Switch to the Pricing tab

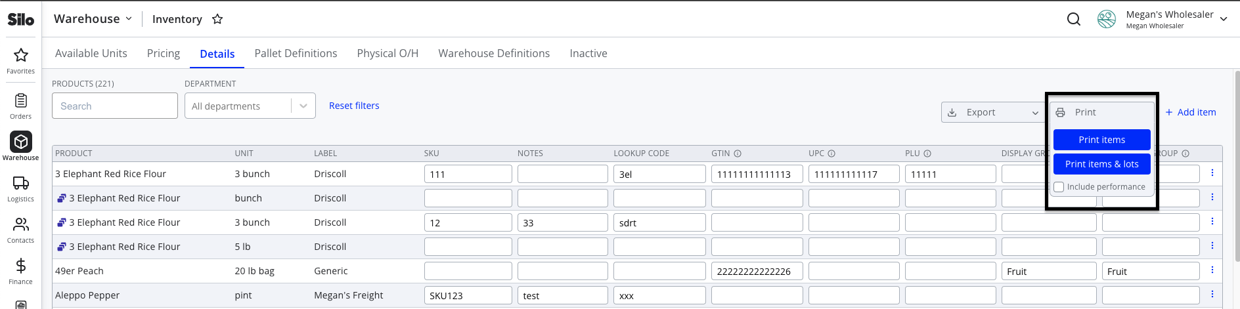pos(164,53)
